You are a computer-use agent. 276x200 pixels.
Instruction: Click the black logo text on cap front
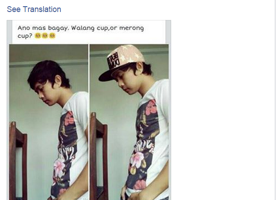[x=113, y=62]
